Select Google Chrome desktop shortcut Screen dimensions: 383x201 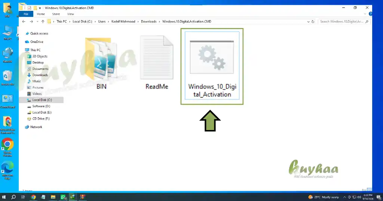(7, 147)
